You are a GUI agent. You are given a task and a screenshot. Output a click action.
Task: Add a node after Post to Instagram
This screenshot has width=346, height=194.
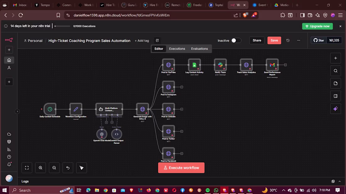coord(181,87)
